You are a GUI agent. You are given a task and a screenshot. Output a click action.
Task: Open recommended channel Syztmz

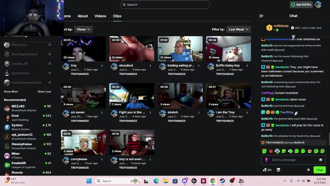click(27, 127)
